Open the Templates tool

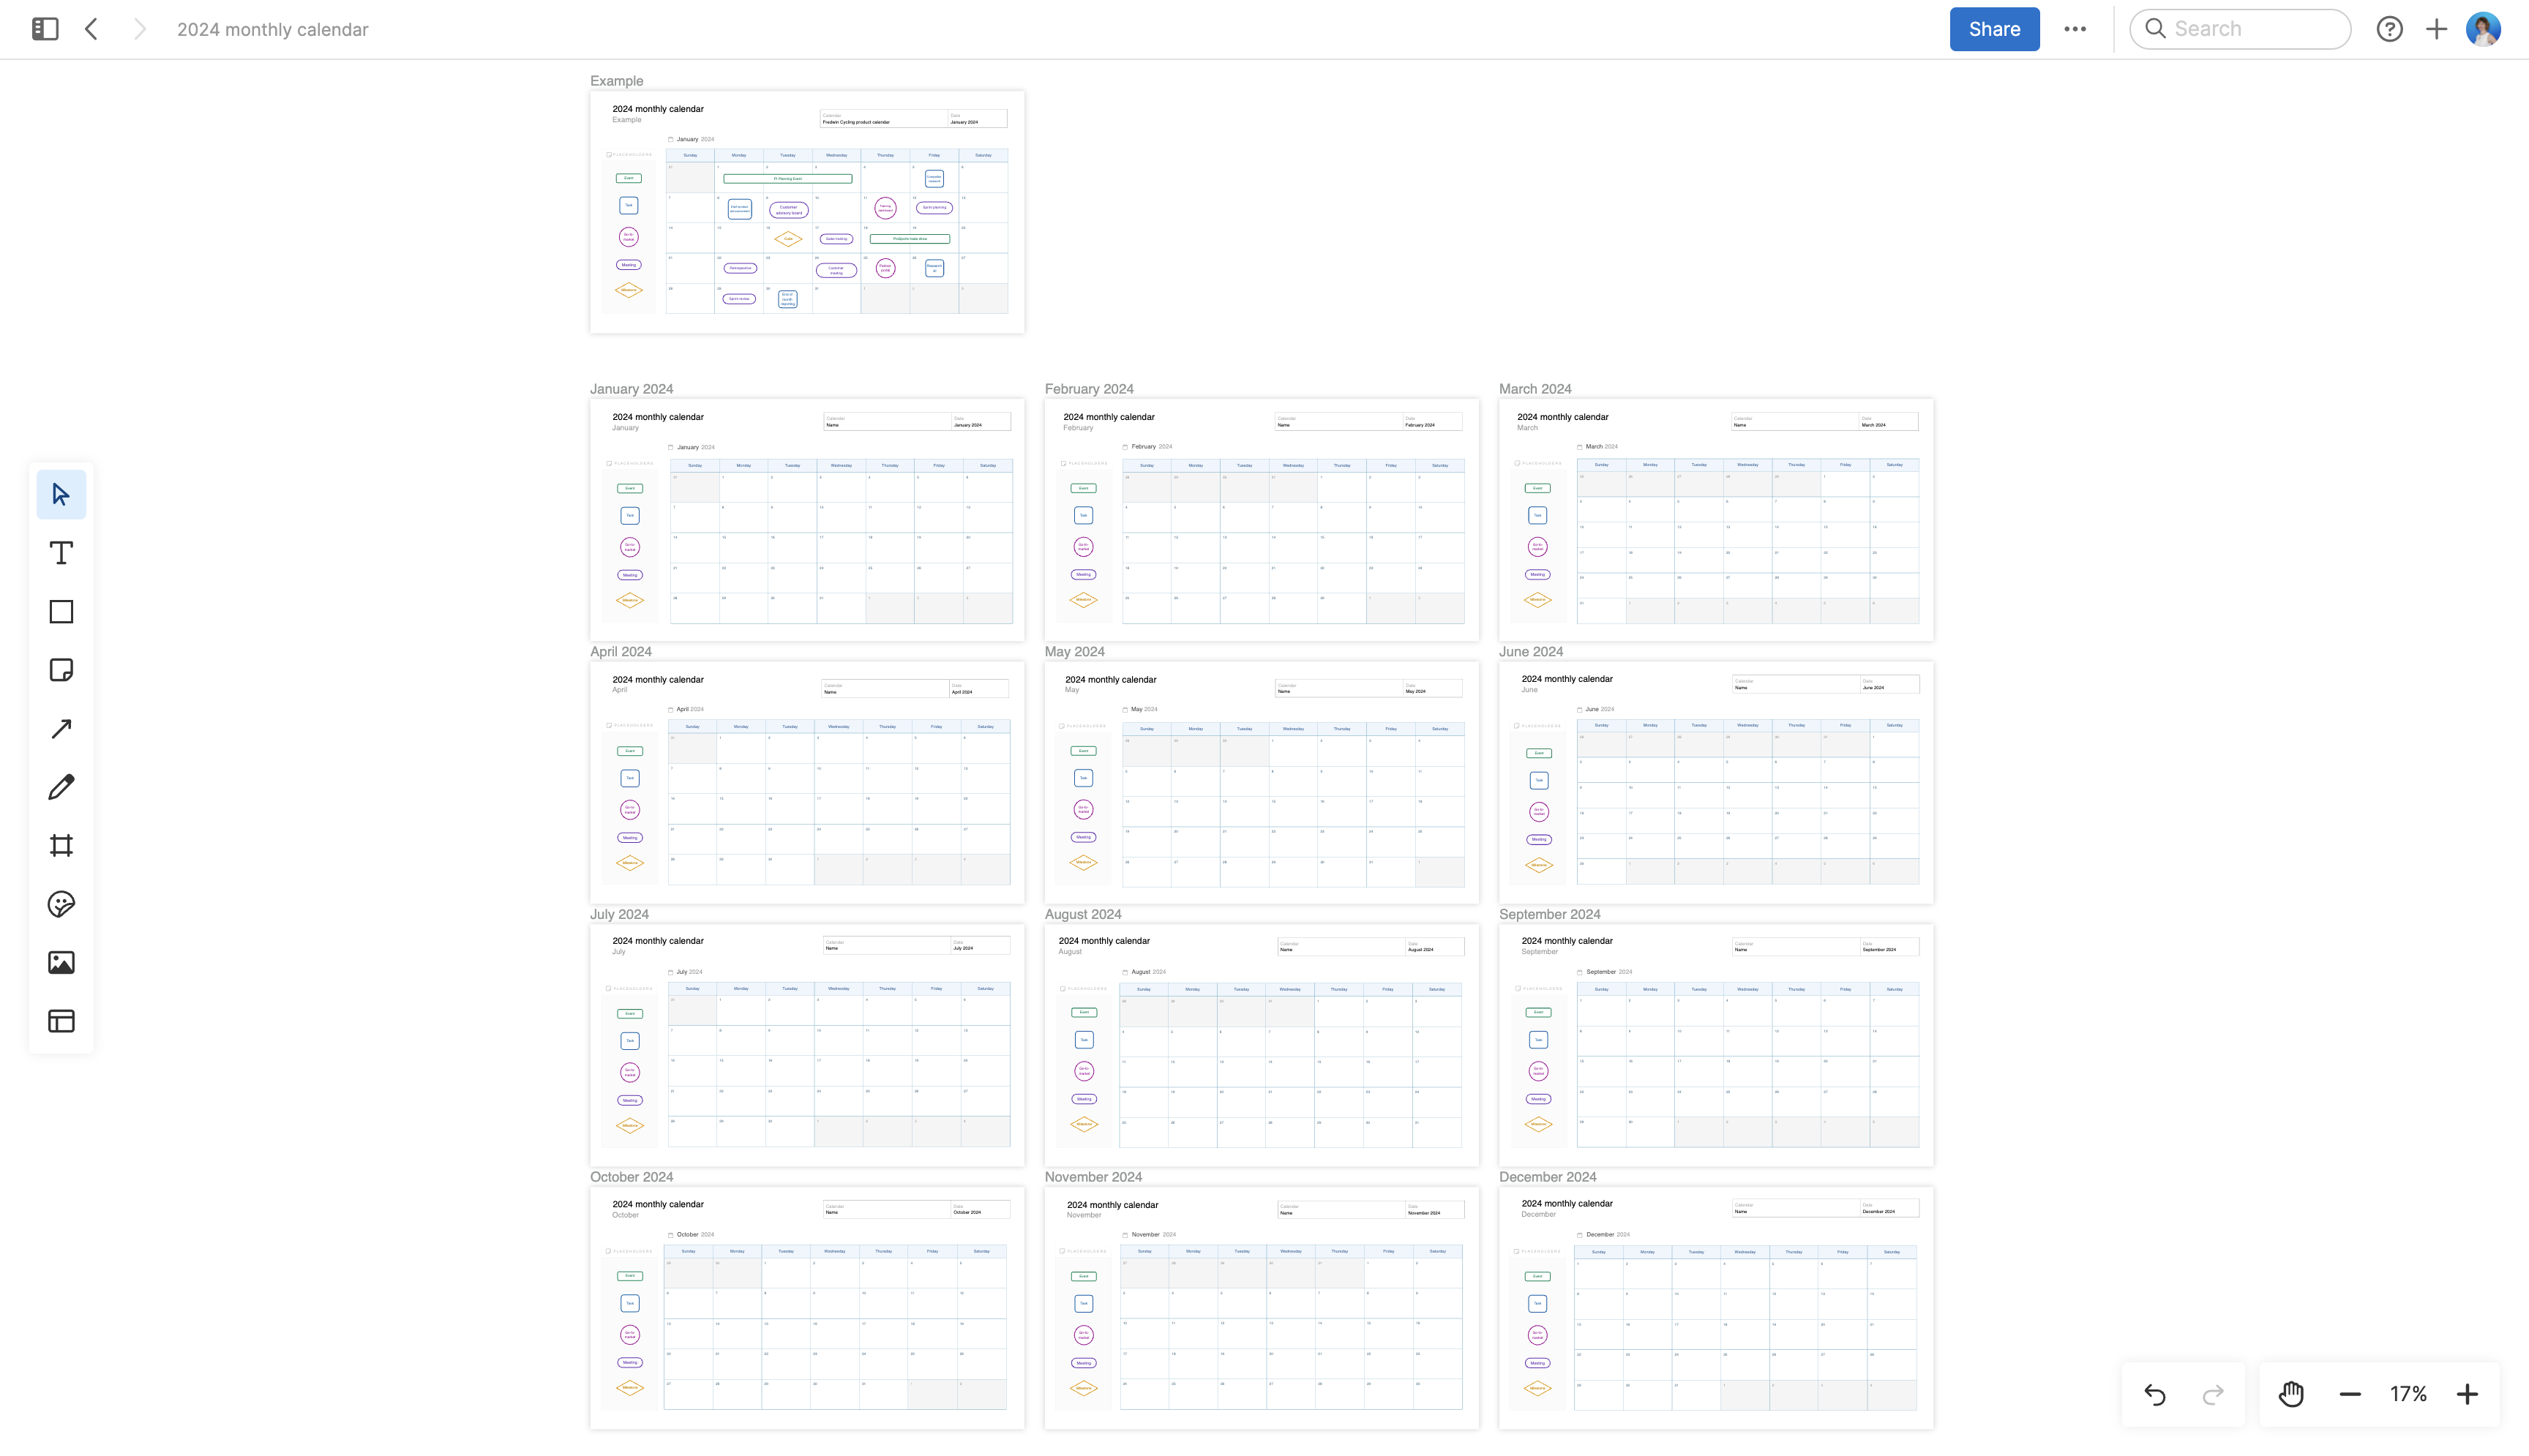click(x=61, y=1021)
